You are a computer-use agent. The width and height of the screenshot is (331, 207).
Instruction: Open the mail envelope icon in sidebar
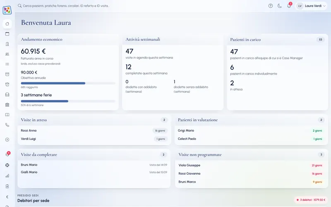7,94
